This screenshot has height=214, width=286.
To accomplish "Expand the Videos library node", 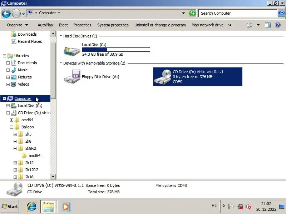I will pyautogui.click(x=8, y=84).
